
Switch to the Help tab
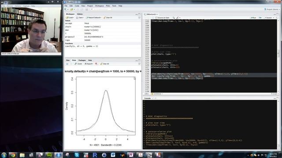click(x=90, y=61)
